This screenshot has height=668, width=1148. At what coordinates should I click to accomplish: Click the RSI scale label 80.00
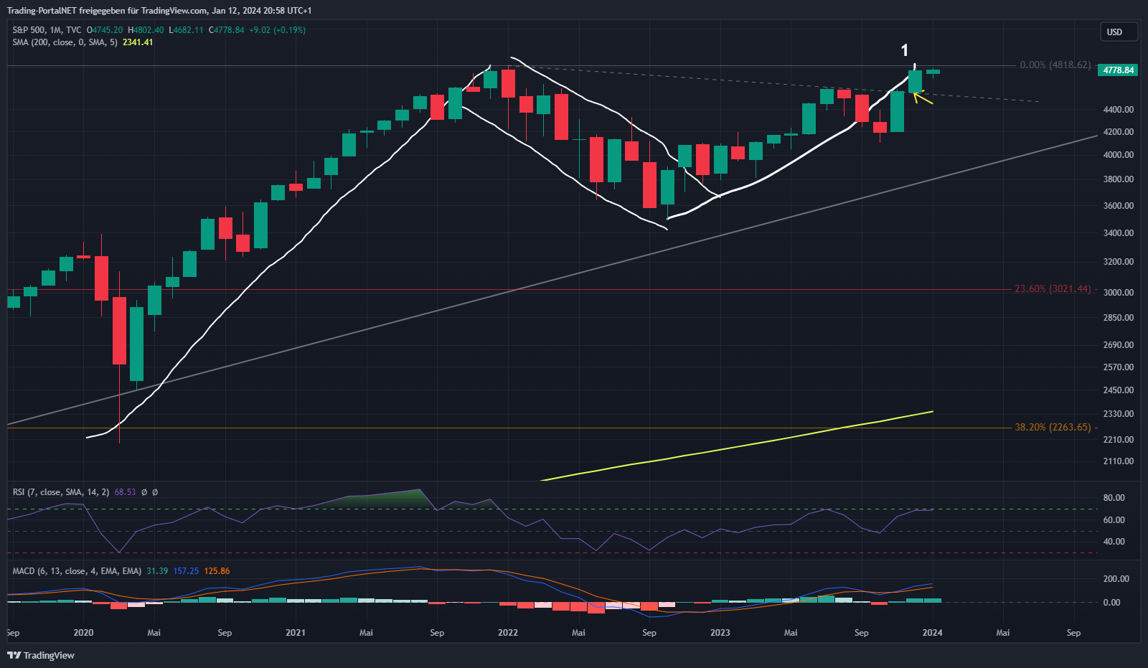1114,498
